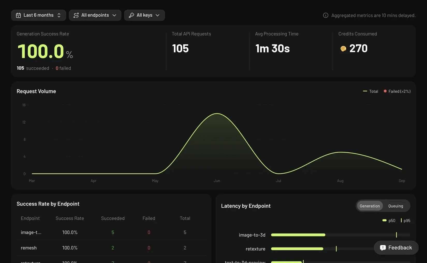Expand the All endpoints chevron
The height and width of the screenshot is (263, 427).
click(x=114, y=15)
